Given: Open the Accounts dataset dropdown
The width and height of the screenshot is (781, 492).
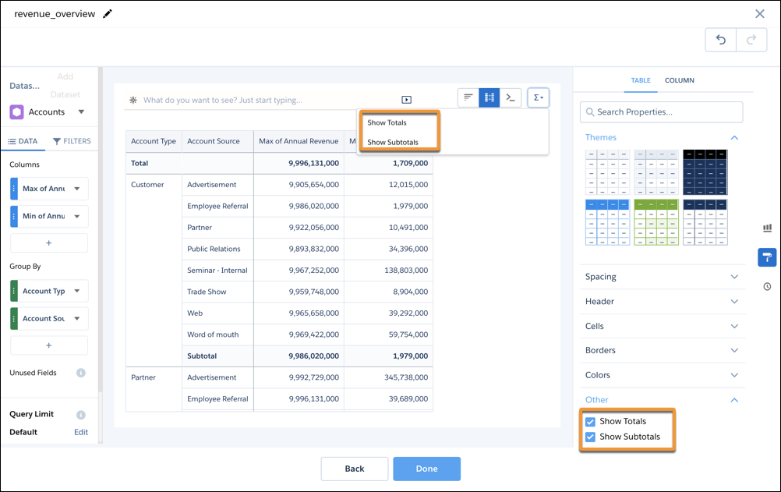Looking at the screenshot, I should click(81, 112).
